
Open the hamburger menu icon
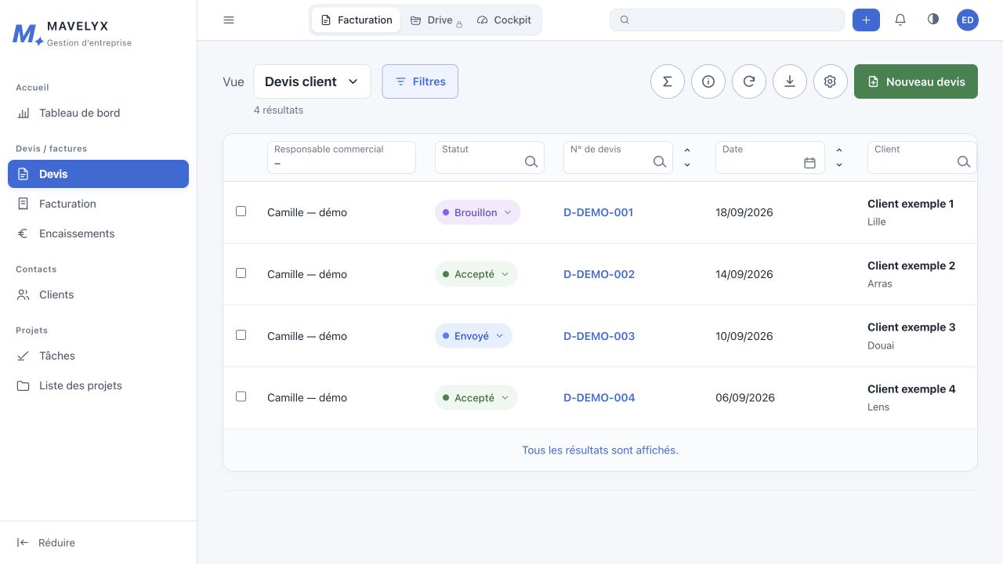(x=229, y=20)
